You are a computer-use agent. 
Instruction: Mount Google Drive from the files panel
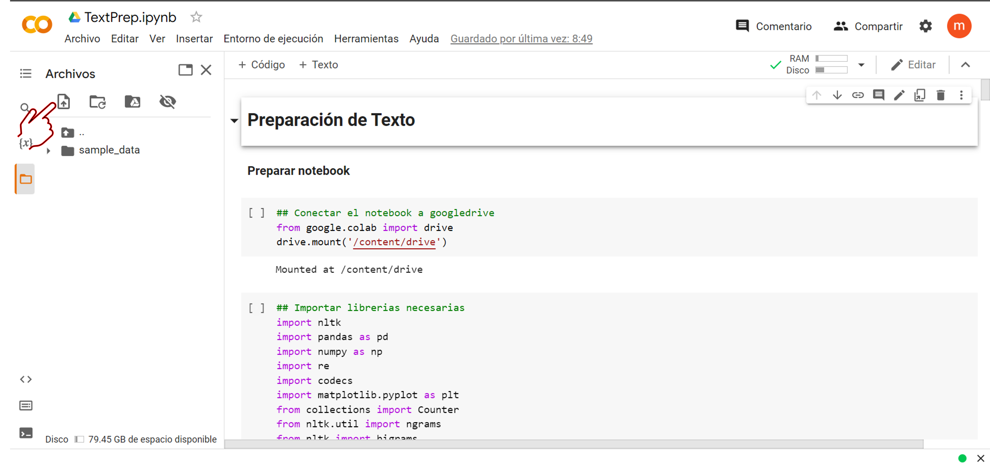point(132,101)
